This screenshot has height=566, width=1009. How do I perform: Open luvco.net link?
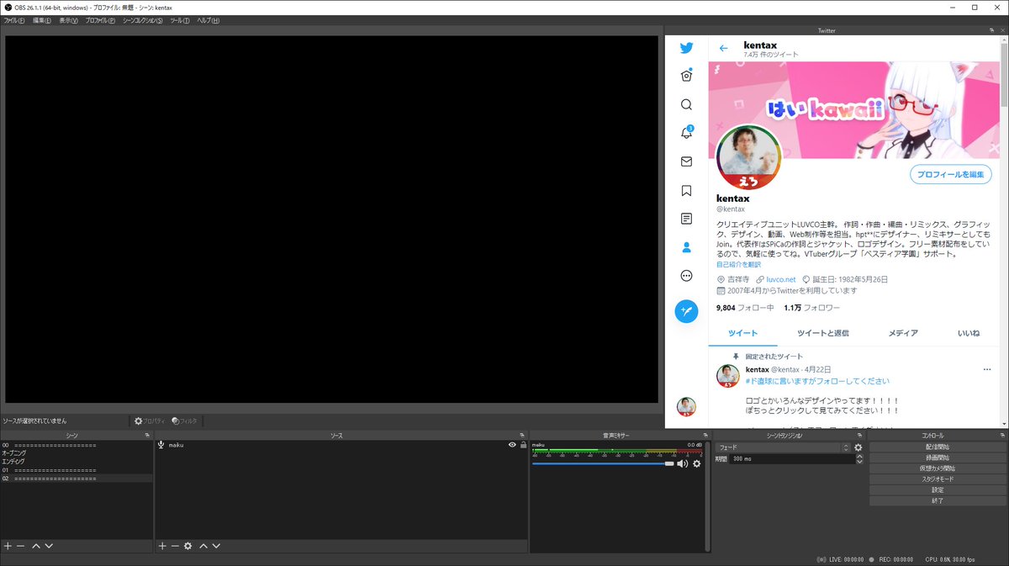pos(780,279)
